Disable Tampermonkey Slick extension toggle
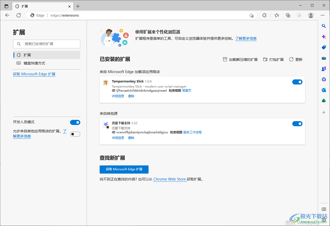The height and width of the screenshot is (226, 330). pyautogui.click(x=297, y=82)
